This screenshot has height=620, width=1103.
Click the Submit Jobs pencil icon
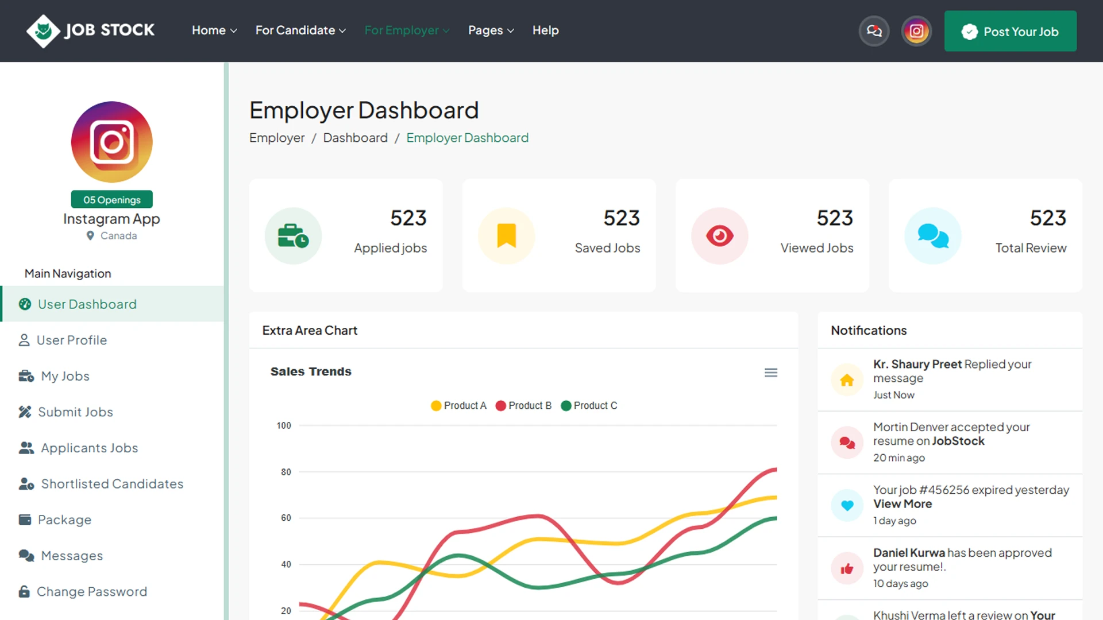click(25, 412)
